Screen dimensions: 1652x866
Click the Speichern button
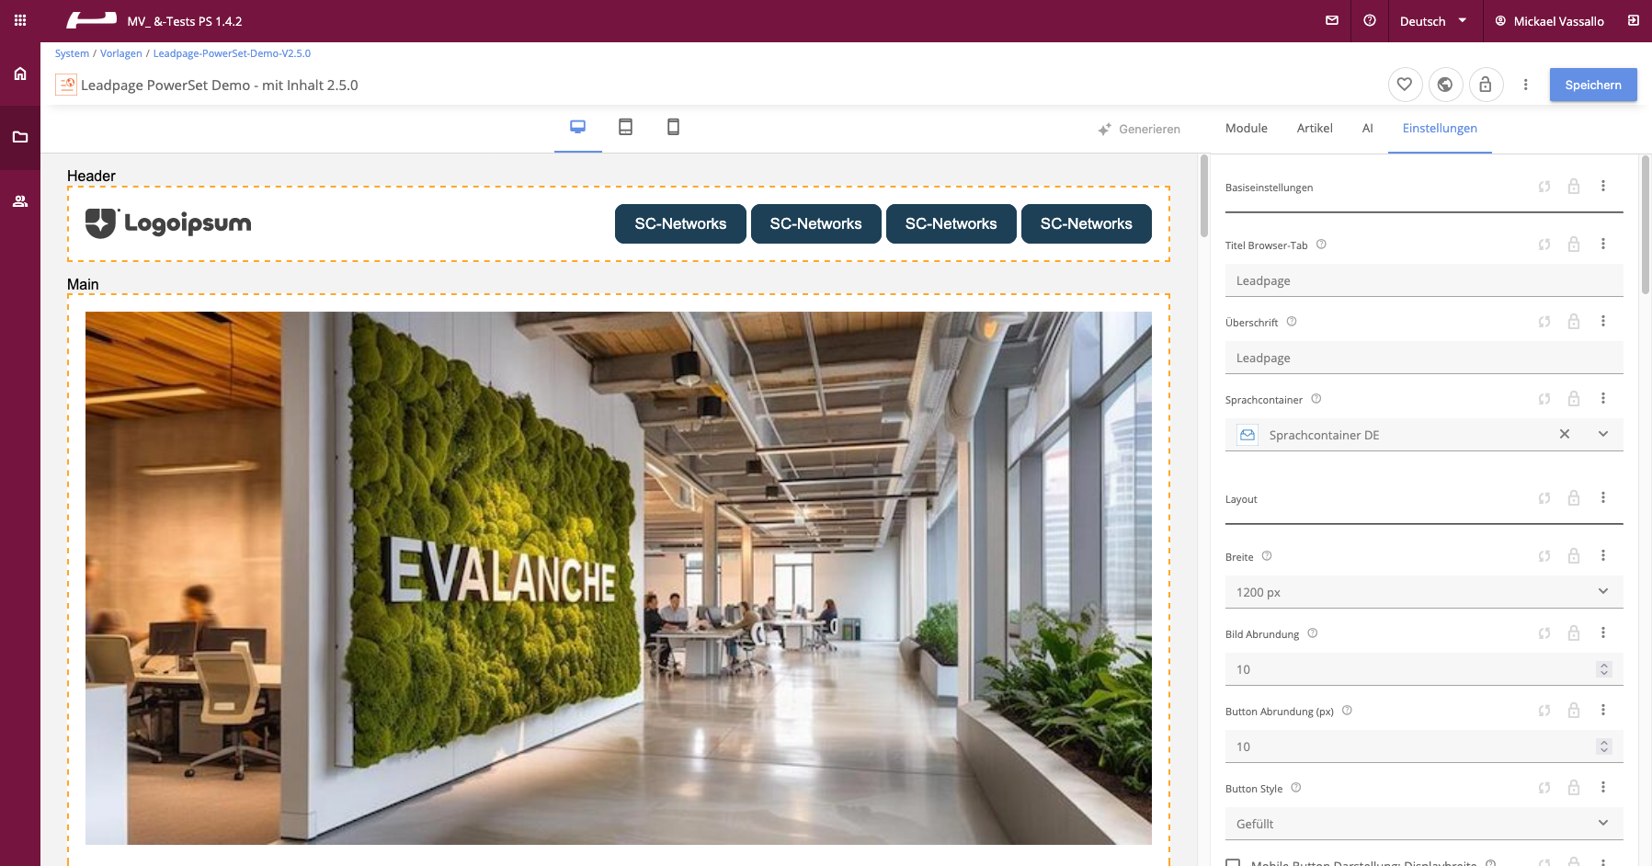[1592, 85]
